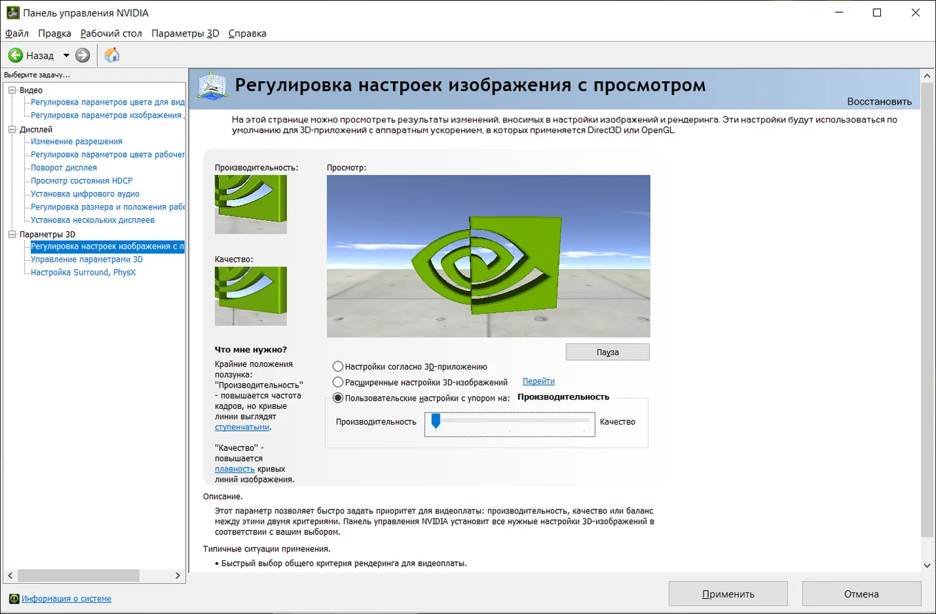This screenshot has width=936, height=614.
Task: Click Восстановить in the header
Action: 880,101
